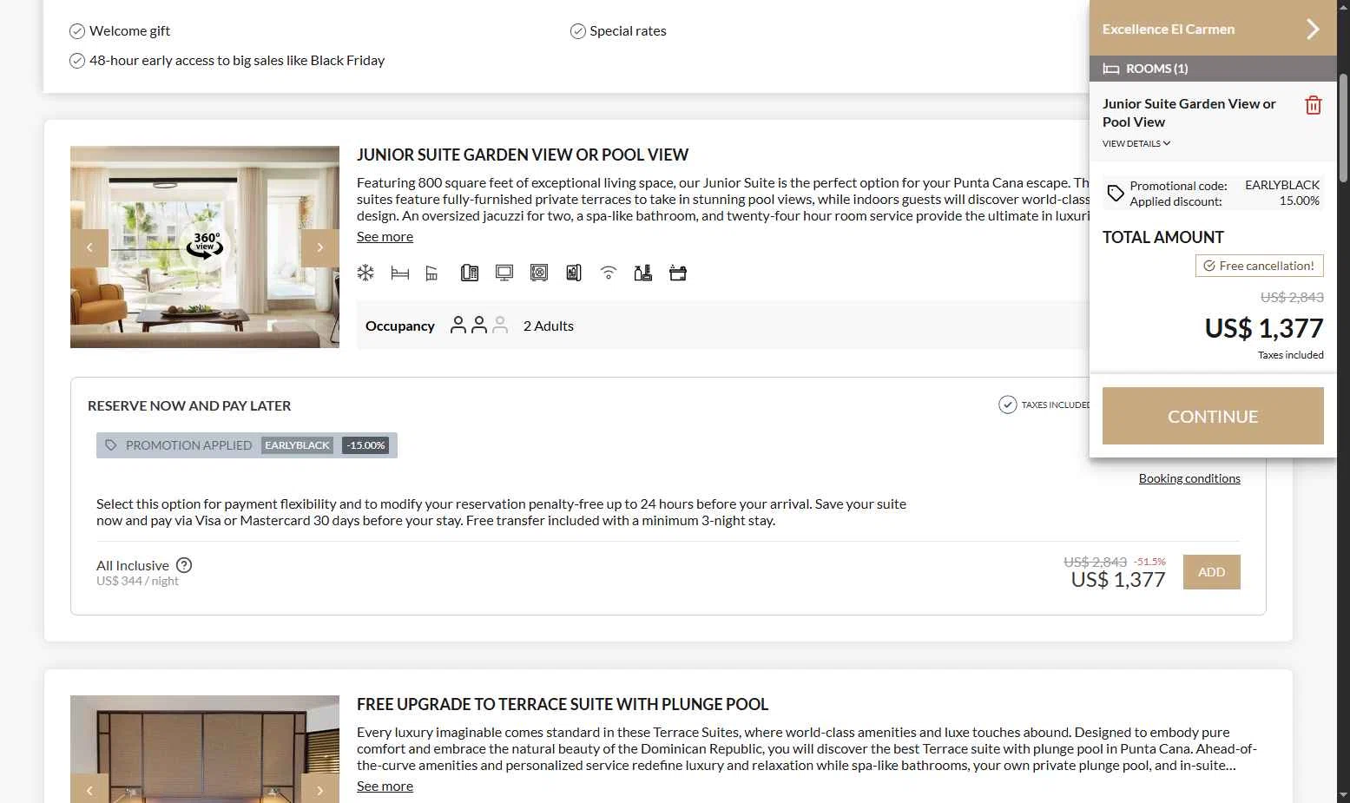Click the promotional code tag icon in sidebar
The height and width of the screenshot is (803, 1350).
1116,193
